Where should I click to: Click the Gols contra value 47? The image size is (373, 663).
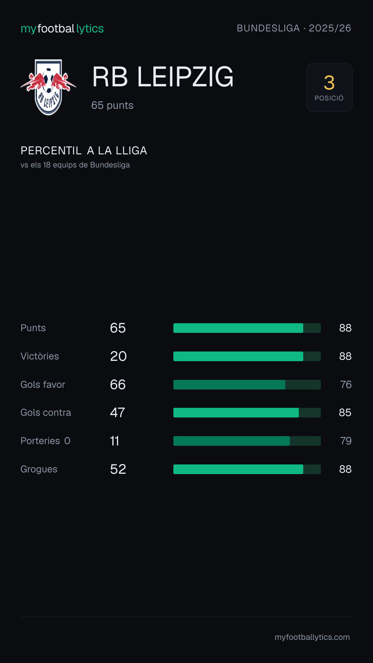[x=117, y=413]
